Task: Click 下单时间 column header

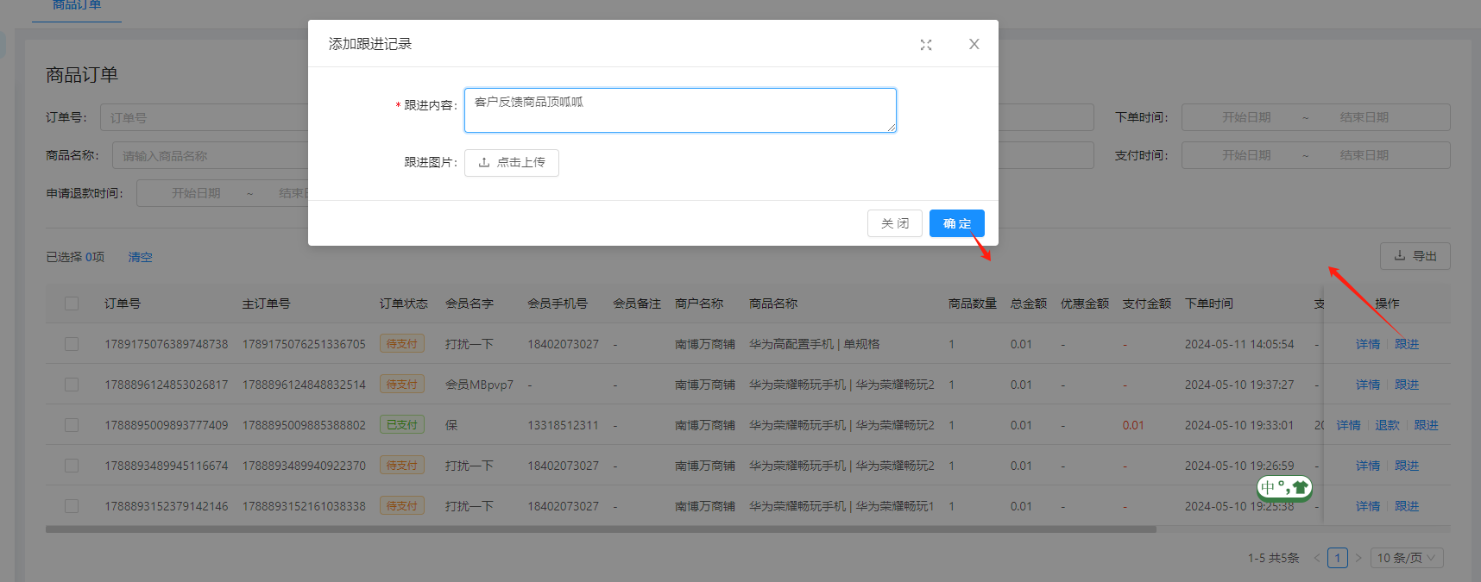Action: (1209, 304)
